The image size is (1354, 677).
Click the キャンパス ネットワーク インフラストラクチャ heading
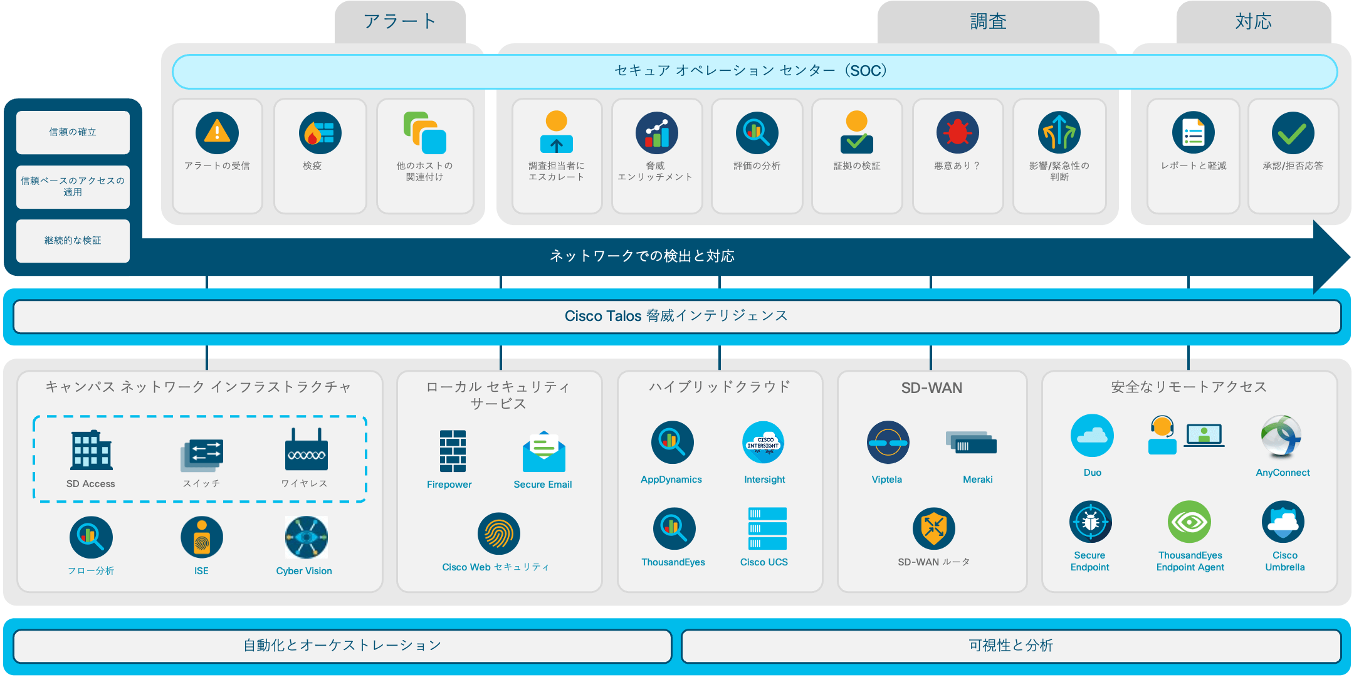click(x=198, y=387)
